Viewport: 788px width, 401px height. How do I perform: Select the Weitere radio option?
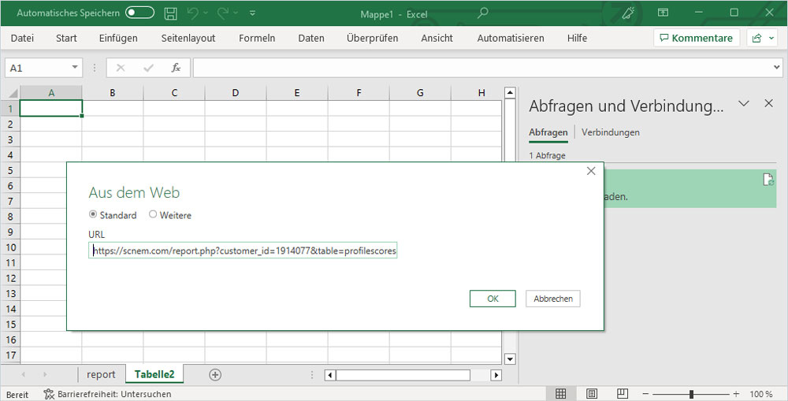[x=153, y=214]
